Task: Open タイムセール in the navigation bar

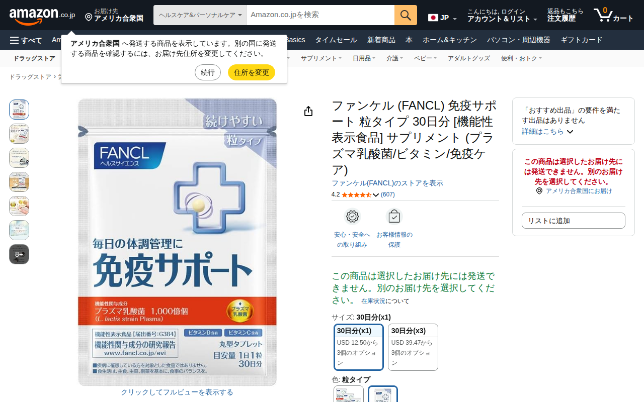Action: 336,40
